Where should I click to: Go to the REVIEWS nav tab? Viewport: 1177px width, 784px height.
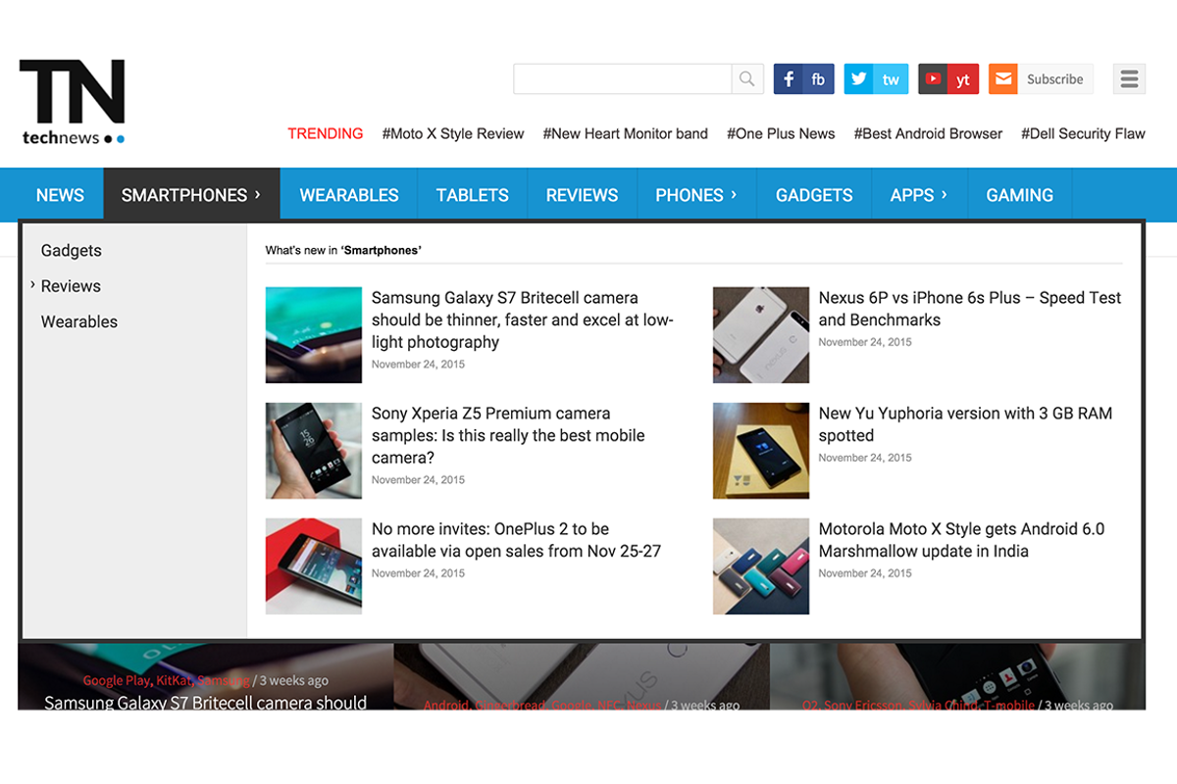(583, 195)
